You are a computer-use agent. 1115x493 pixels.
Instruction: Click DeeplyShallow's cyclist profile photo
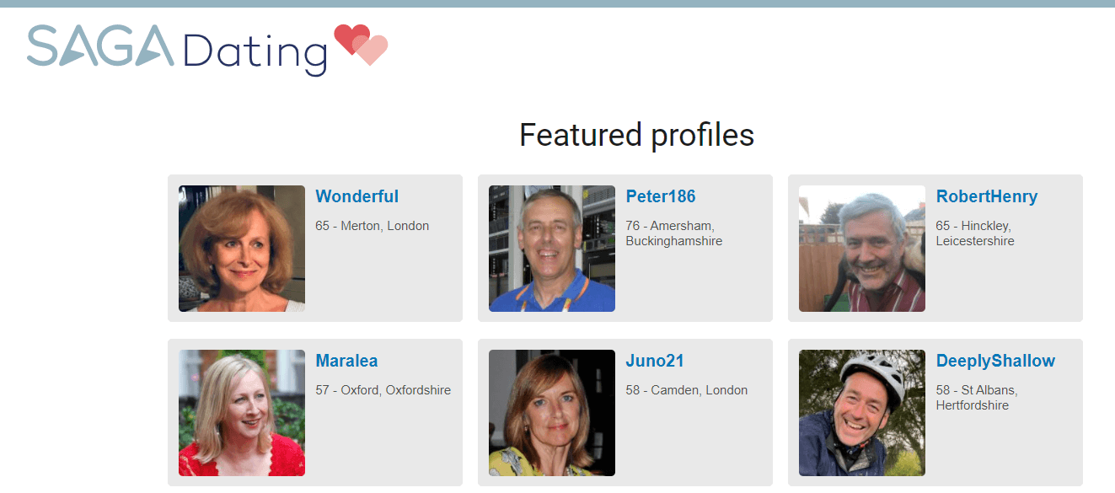coord(862,413)
